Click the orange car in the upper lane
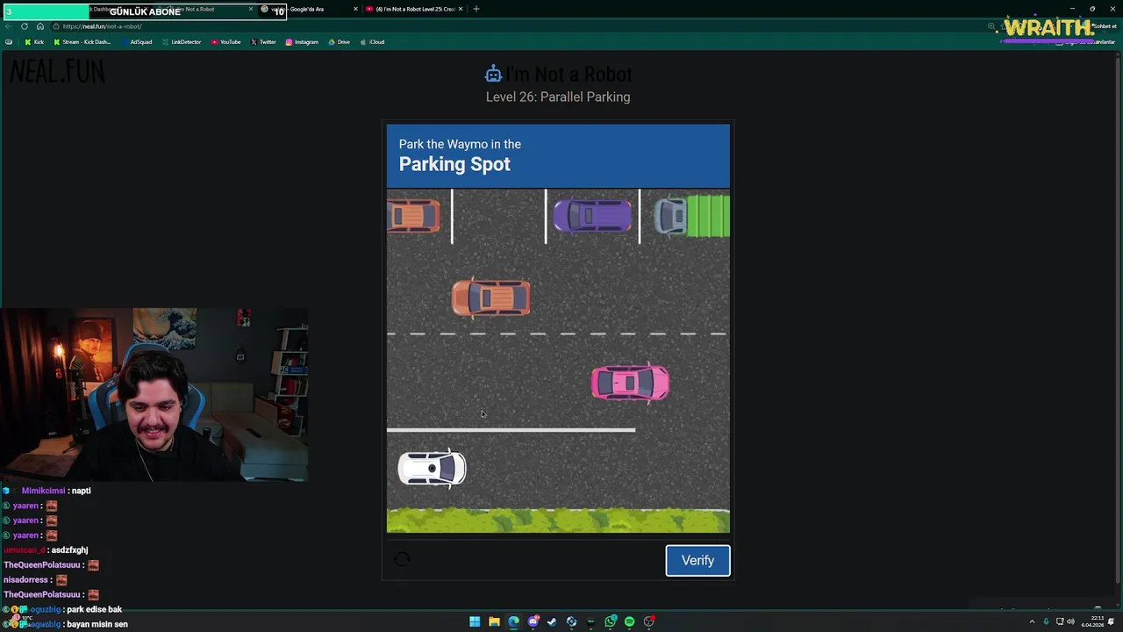 tap(490, 298)
